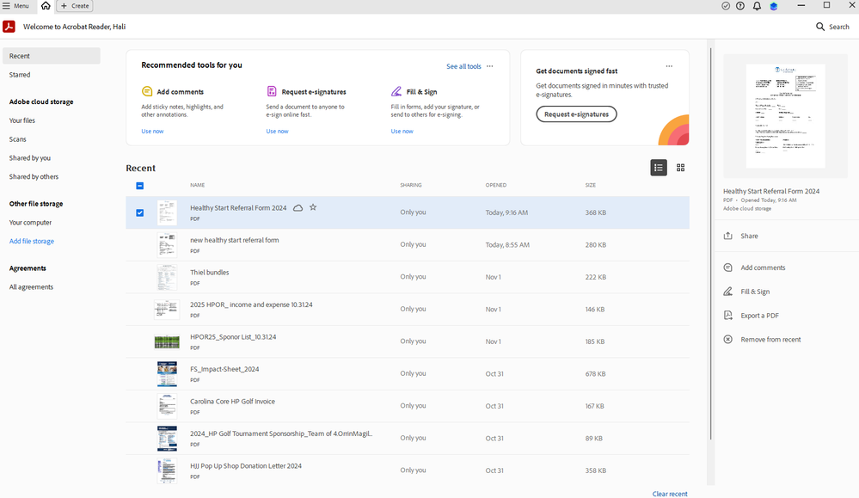
Task: Click Use now under Fill & Sign
Action: [402, 131]
